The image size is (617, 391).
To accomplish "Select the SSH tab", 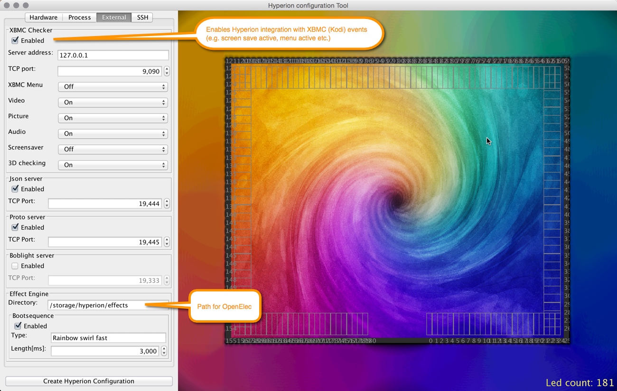I will (x=142, y=18).
